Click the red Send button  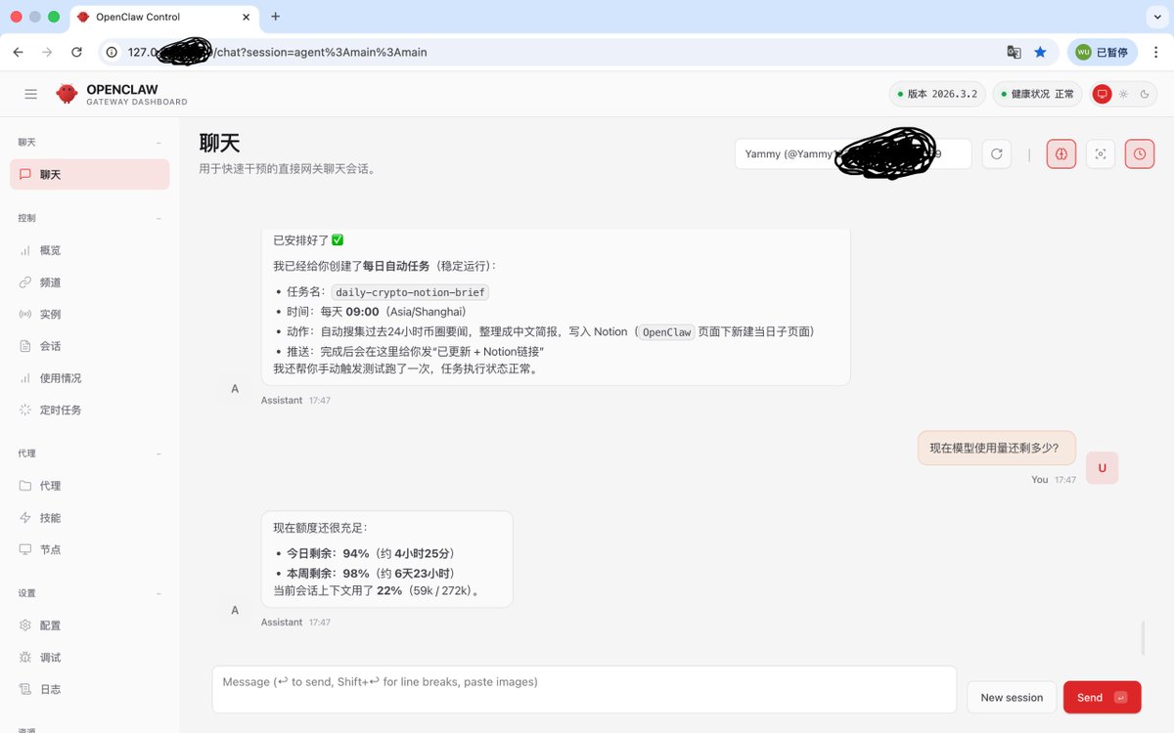(1102, 698)
